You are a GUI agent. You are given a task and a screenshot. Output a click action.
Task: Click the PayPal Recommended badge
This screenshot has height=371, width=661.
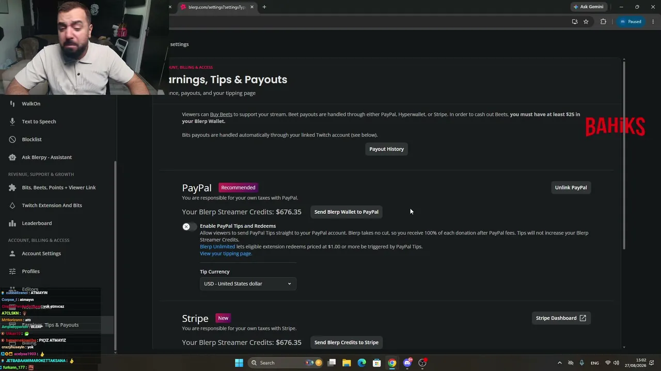pyautogui.click(x=238, y=188)
